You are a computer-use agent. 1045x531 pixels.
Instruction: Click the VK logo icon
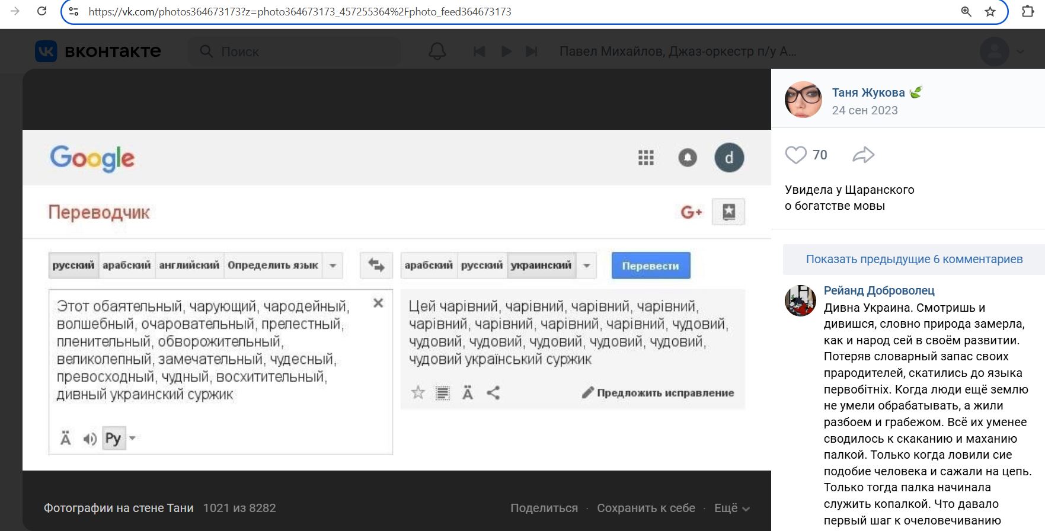pyautogui.click(x=46, y=52)
